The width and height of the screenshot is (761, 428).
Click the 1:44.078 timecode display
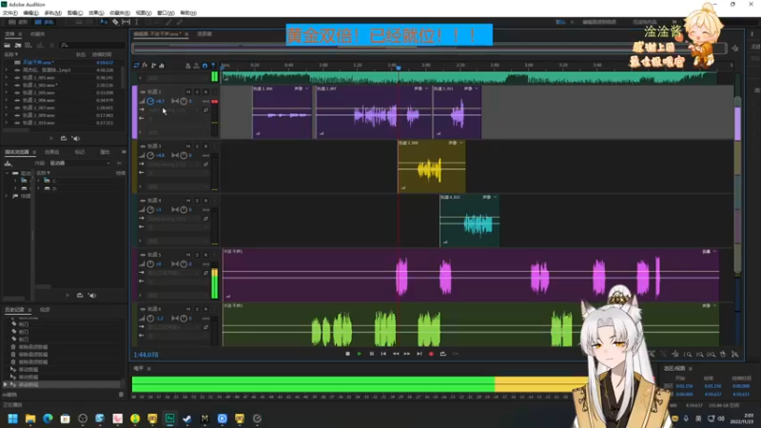tap(146, 355)
